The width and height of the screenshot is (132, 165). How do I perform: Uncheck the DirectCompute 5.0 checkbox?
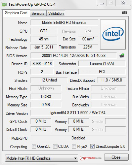[92, 146]
